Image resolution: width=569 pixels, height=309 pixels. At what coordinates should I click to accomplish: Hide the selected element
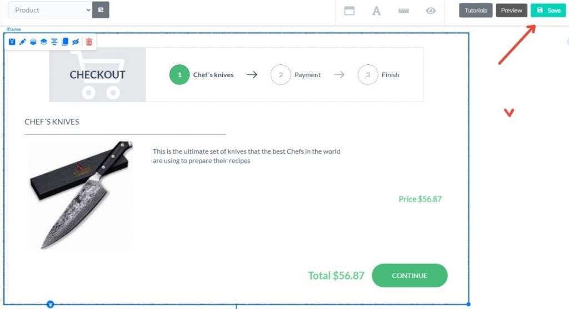click(76, 42)
